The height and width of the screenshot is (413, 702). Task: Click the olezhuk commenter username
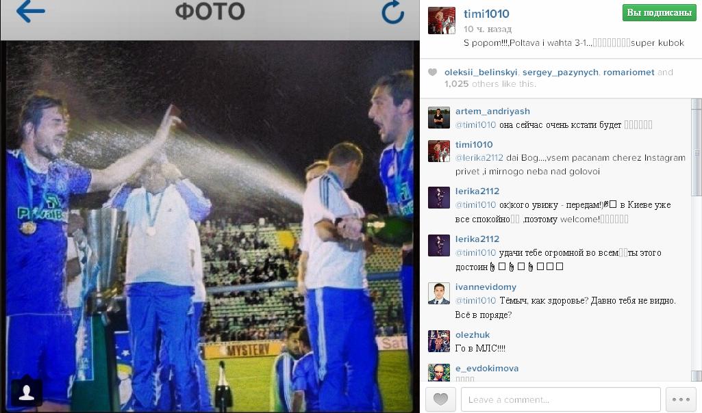pos(473,335)
